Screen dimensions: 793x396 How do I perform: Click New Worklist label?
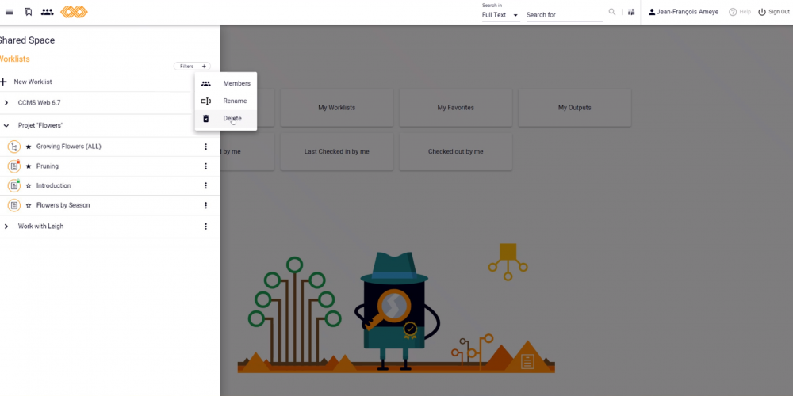pos(33,82)
